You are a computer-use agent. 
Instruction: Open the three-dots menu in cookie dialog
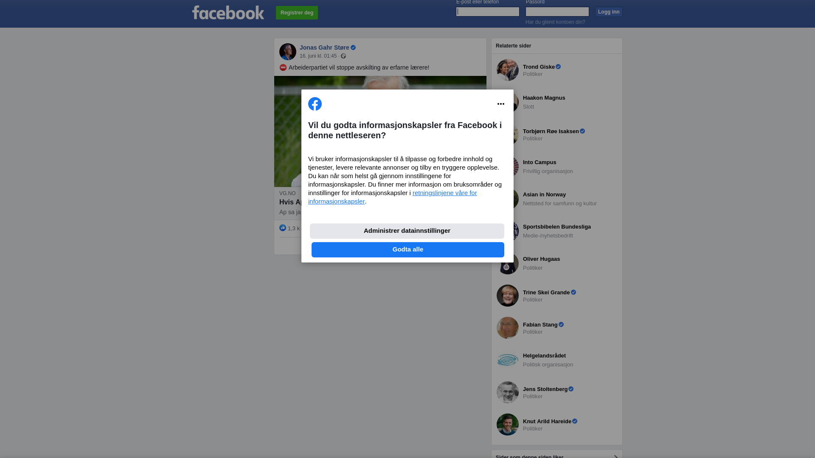click(501, 104)
